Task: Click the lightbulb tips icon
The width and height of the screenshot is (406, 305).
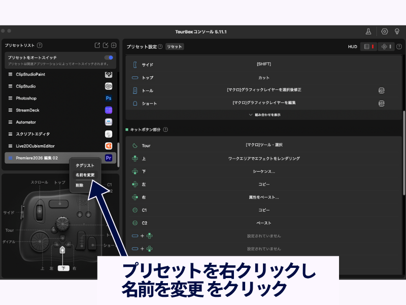Action: (x=397, y=32)
